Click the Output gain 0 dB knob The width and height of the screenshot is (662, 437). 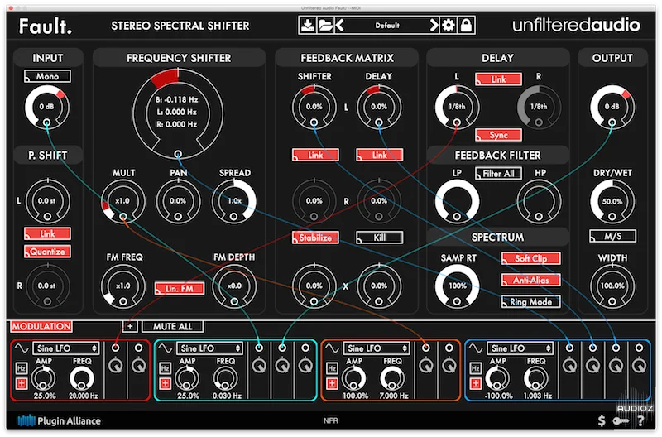click(x=612, y=107)
